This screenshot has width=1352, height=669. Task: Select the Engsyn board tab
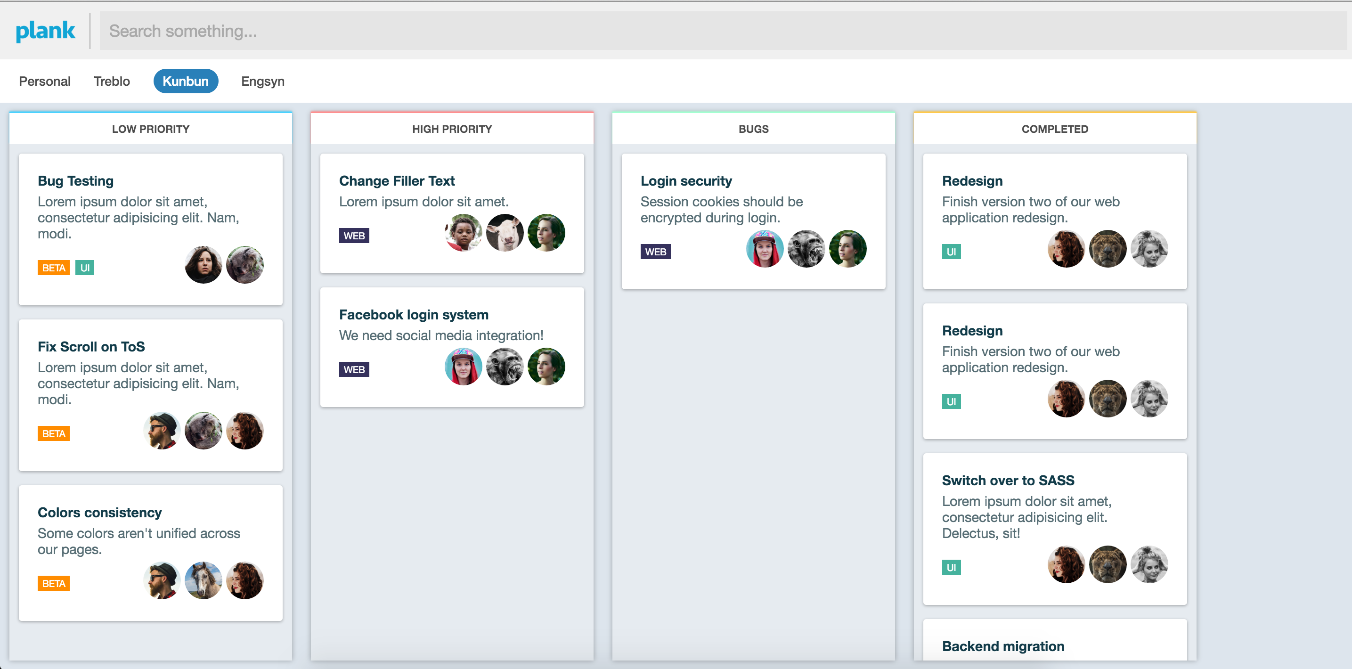[262, 82]
